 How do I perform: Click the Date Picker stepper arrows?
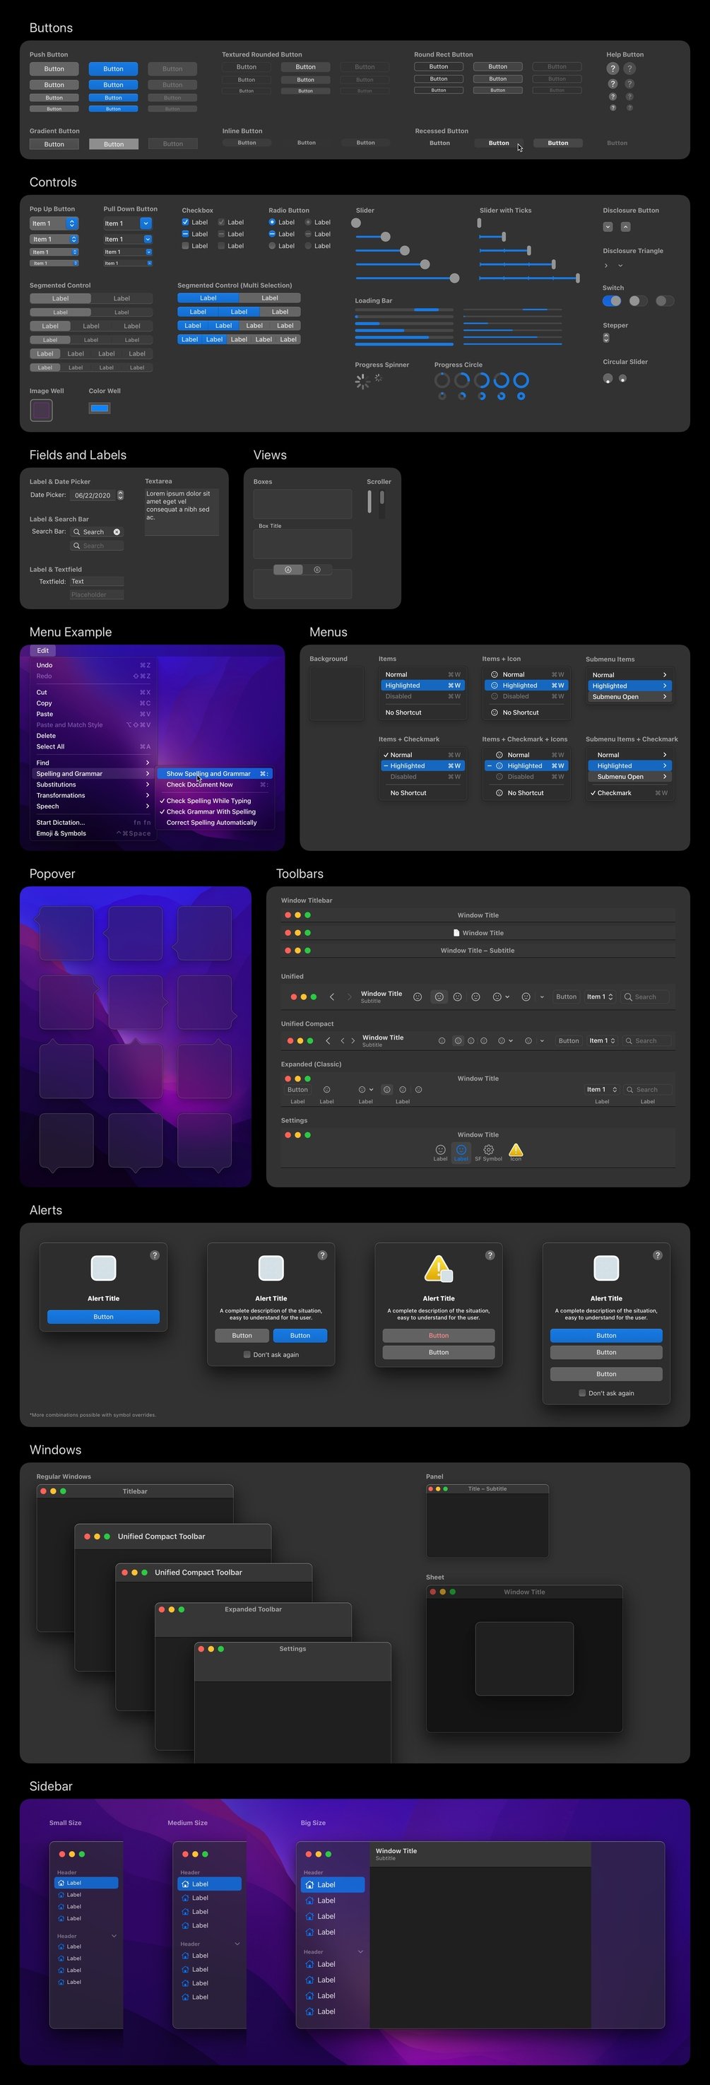[121, 495]
